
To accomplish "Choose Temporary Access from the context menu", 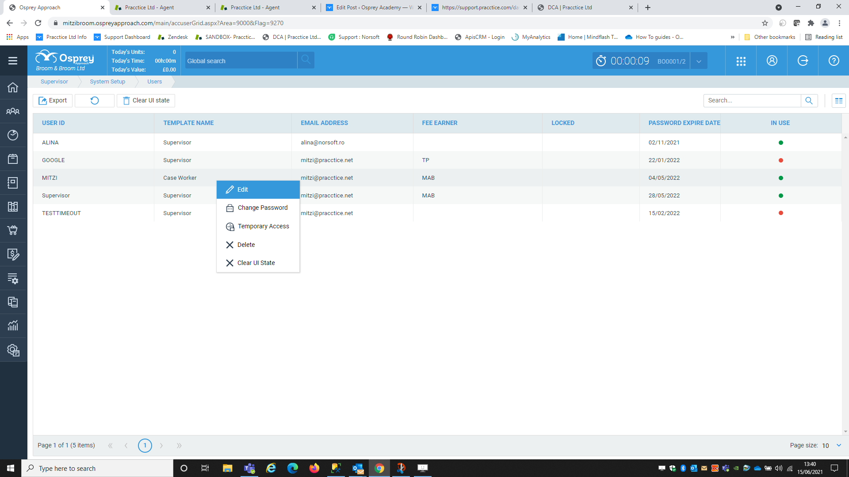I will point(263,226).
